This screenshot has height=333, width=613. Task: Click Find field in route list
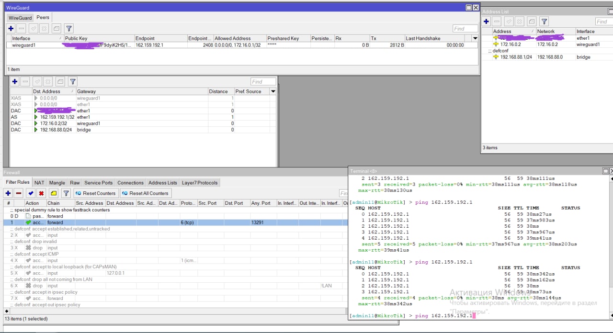(x=263, y=82)
